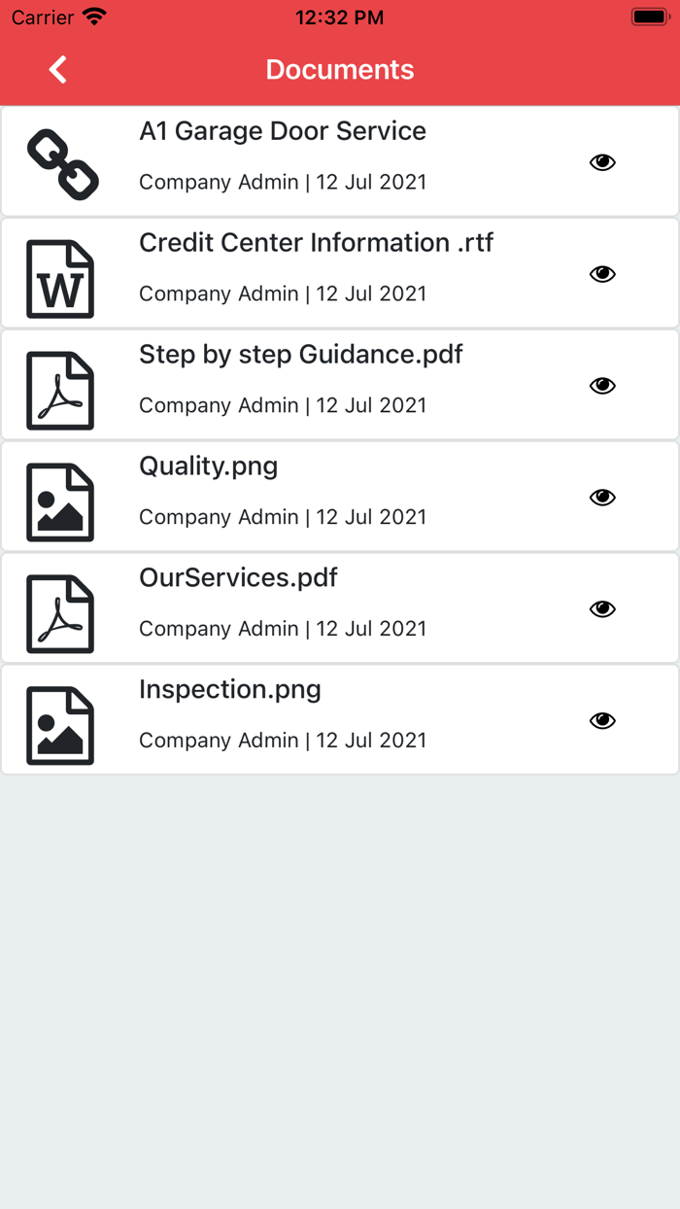This screenshot has height=1209, width=680.
Task: Preview Credit Center Information .rtf via eye icon
Action: click(x=602, y=274)
